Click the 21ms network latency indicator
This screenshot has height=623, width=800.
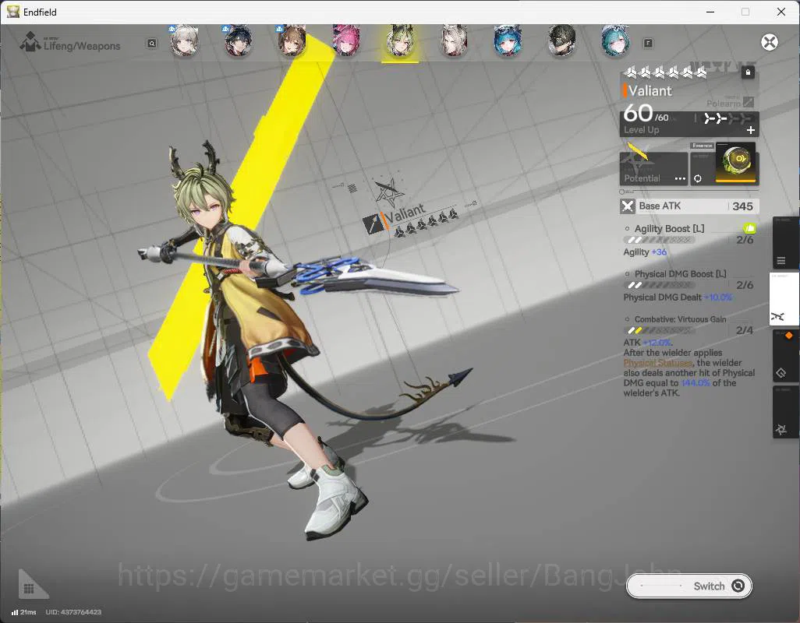23,612
